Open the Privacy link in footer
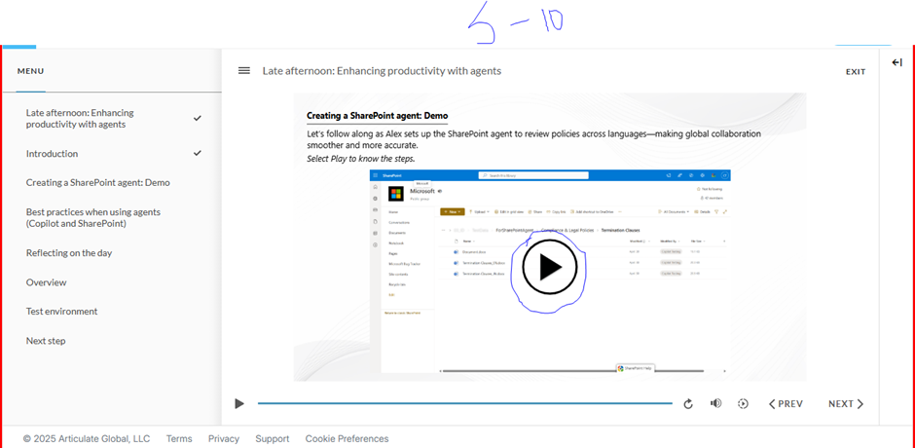This screenshot has height=448, width=915. click(224, 438)
